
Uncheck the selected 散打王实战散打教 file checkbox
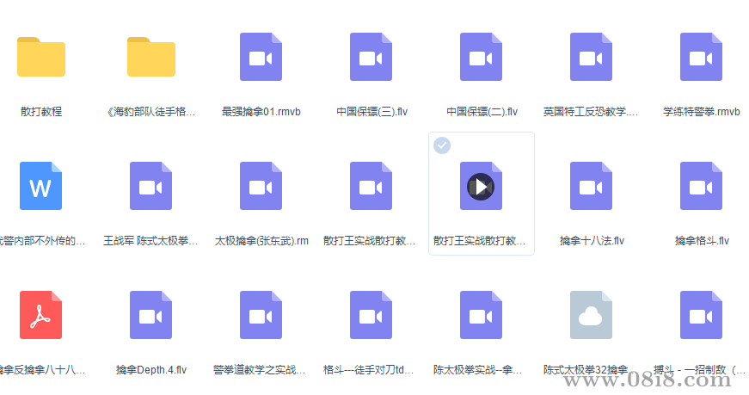point(442,145)
